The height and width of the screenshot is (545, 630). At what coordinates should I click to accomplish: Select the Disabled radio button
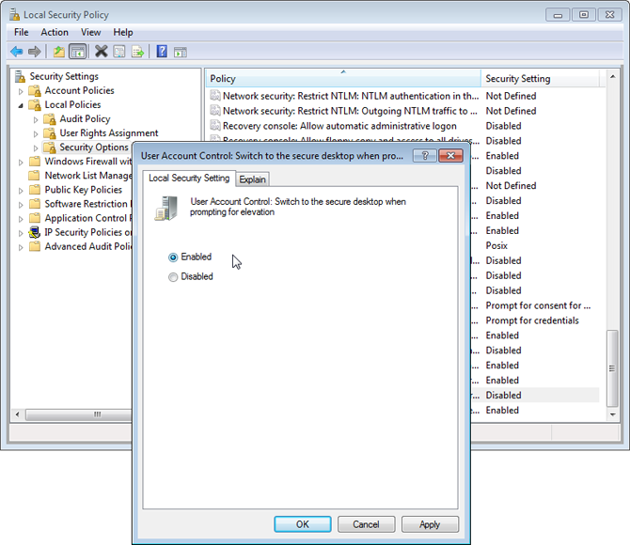173,277
